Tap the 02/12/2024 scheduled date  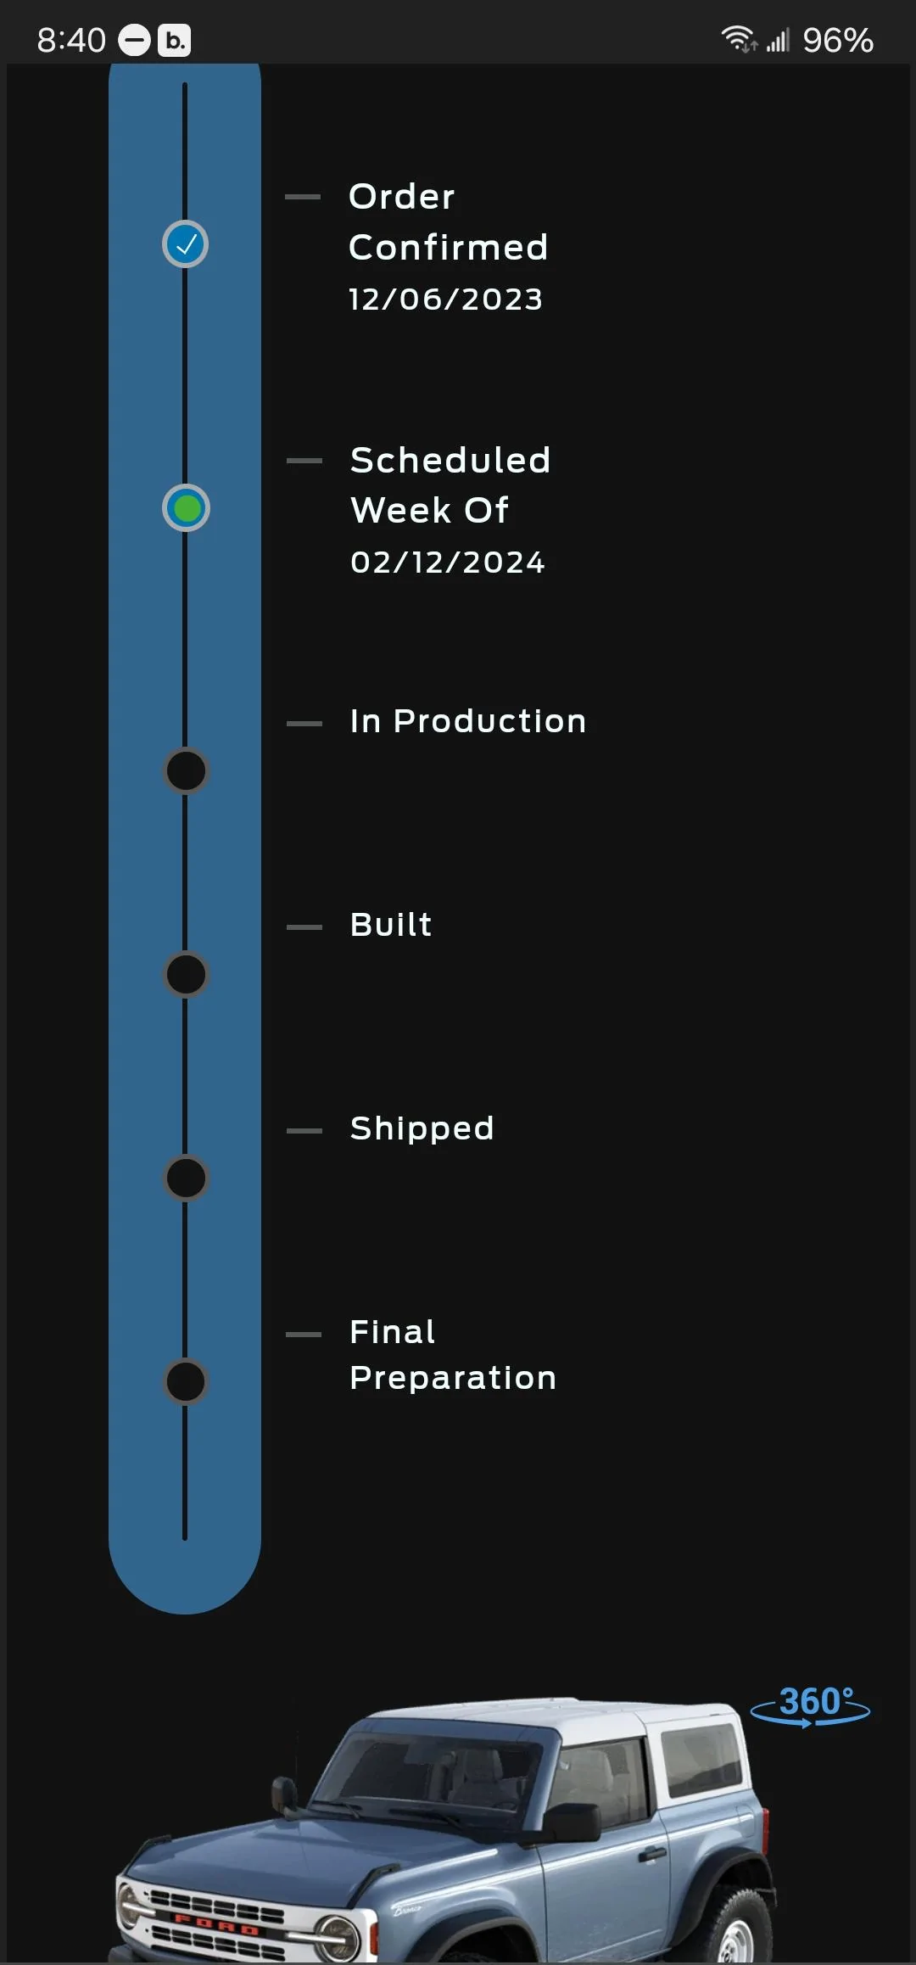tap(448, 563)
